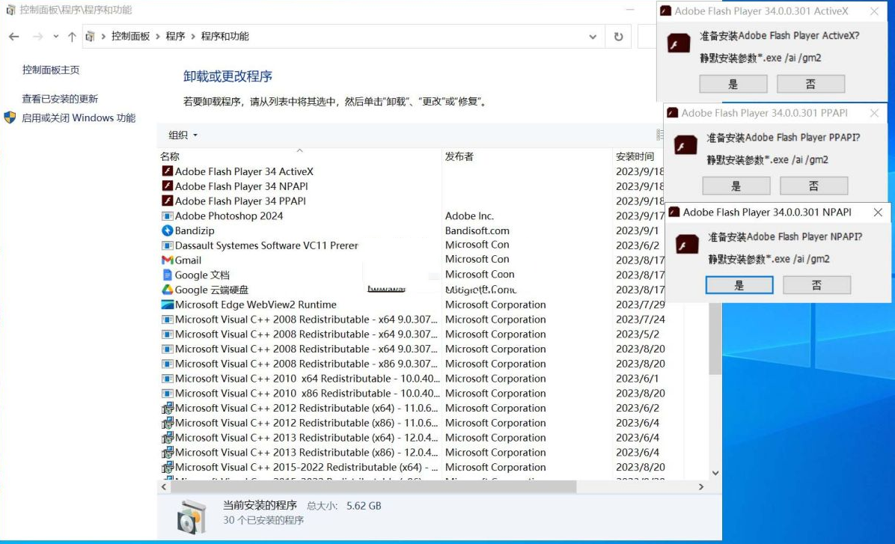
Task: Click the Adobe Photoshop 2024 list icon
Action: click(167, 216)
